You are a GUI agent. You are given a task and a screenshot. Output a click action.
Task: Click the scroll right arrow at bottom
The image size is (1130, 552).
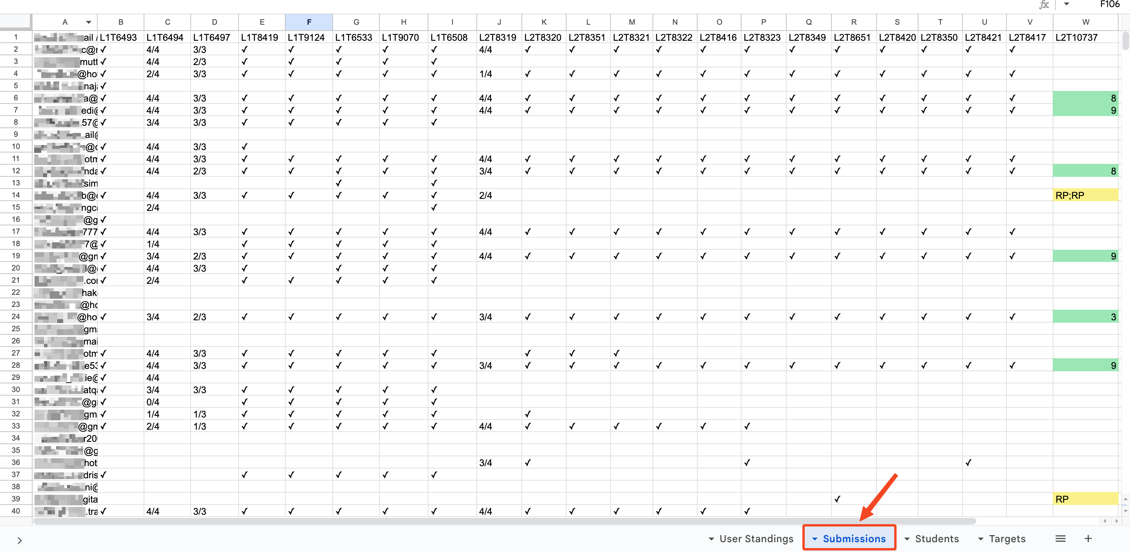pos(1116,521)
